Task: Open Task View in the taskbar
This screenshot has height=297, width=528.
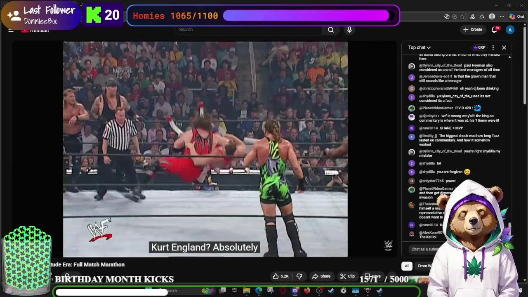Action: pos(222,291)
